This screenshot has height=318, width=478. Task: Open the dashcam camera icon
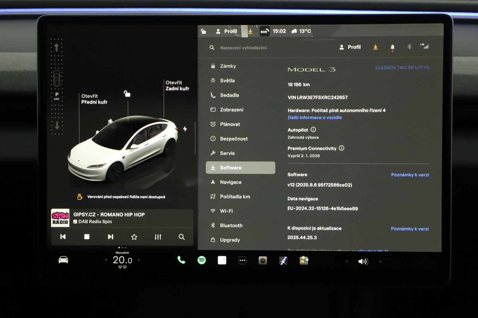(x=262, y=260)
